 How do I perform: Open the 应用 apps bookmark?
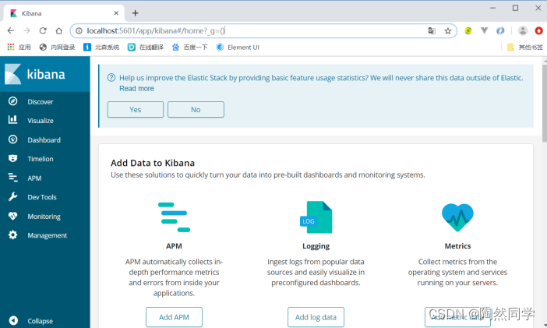point(19,47)
